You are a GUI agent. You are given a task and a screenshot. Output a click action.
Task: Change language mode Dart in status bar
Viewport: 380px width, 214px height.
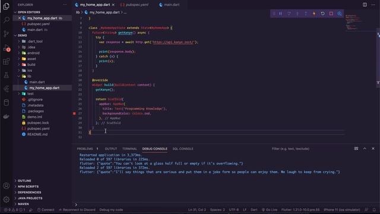pyautogui.click(x=254, y=210)
